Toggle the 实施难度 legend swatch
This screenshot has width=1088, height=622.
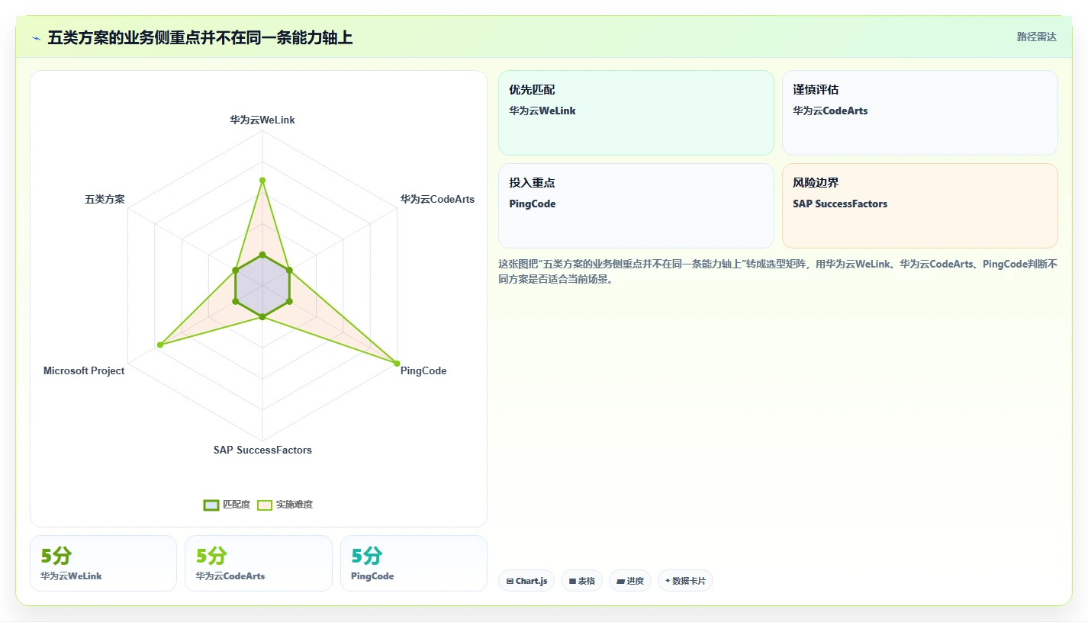[x=265, y=505]
